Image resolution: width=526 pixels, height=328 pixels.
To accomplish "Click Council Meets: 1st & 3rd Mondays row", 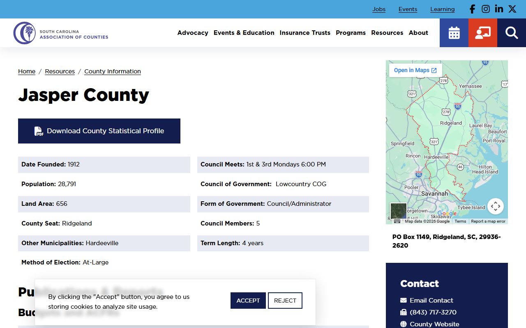I will pyautogui.click(x=283, y=164).
